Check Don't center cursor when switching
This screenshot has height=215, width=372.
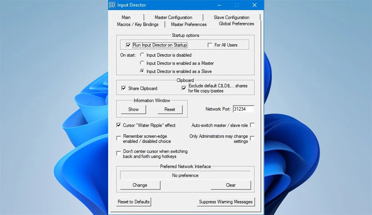click(118, 153)
